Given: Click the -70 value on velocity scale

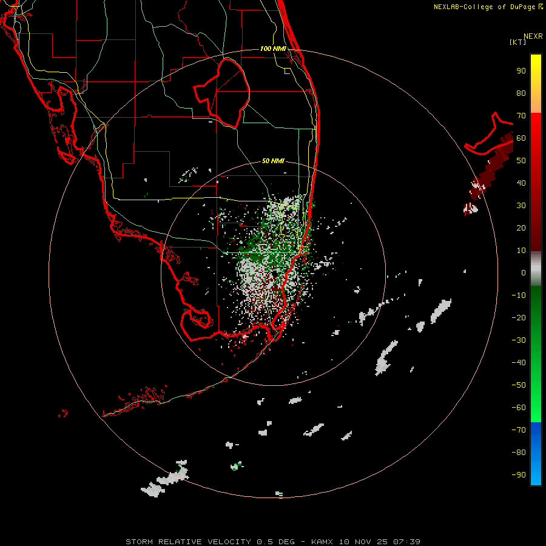Looking at the screenshot, I should click(519, 430).
